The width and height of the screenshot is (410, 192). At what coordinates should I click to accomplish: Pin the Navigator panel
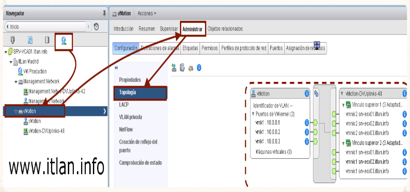[104, 14]
